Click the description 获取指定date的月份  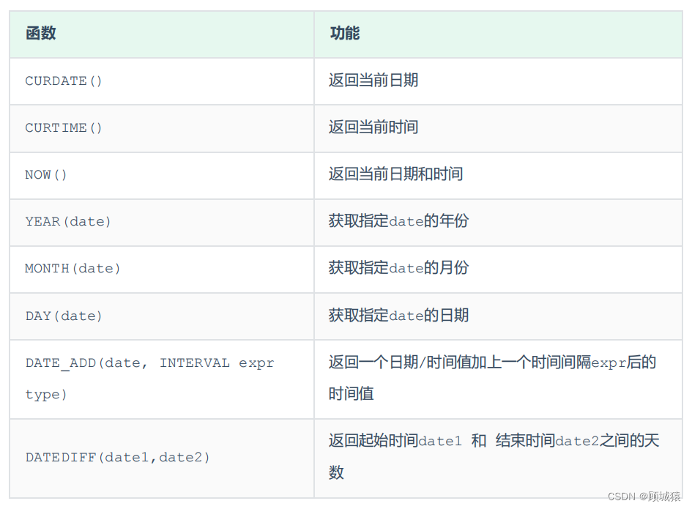coord(398,267)
